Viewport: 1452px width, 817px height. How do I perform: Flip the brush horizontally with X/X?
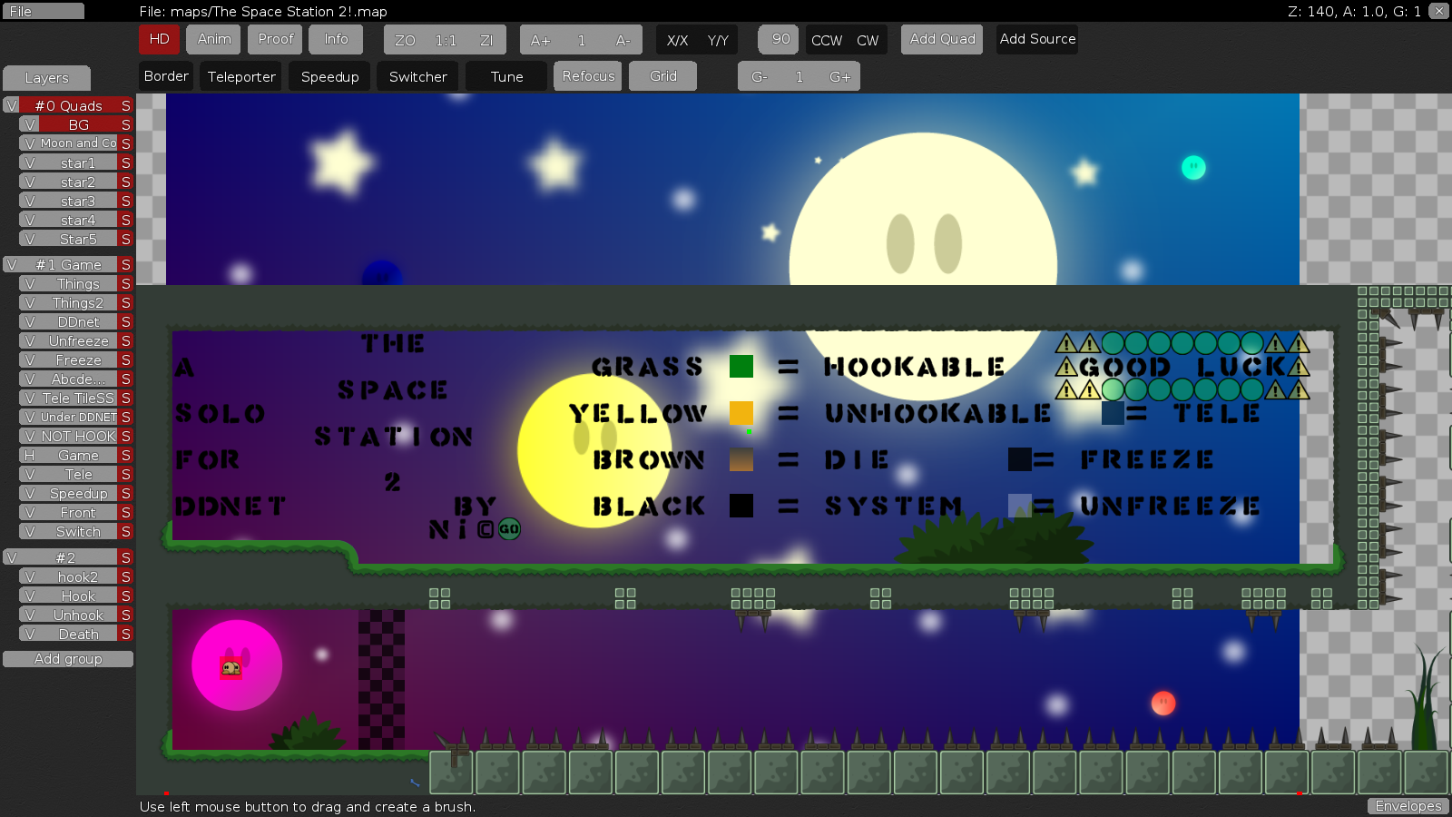(675, 40)
